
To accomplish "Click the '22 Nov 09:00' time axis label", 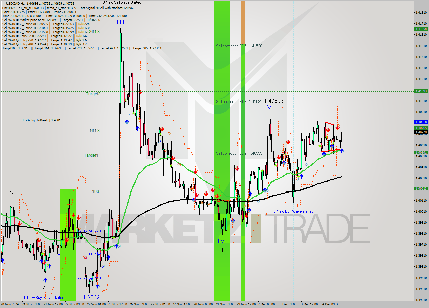I will click(75, 304).
